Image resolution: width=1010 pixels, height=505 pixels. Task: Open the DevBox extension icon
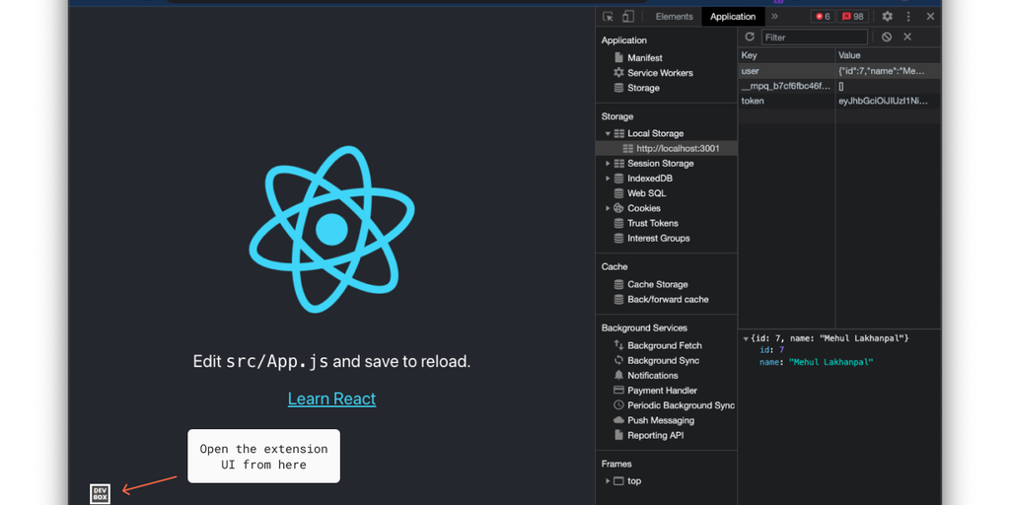pyautogui.click(x=100, y=493)
